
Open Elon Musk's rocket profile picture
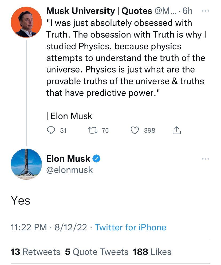[x=26, y=164]
